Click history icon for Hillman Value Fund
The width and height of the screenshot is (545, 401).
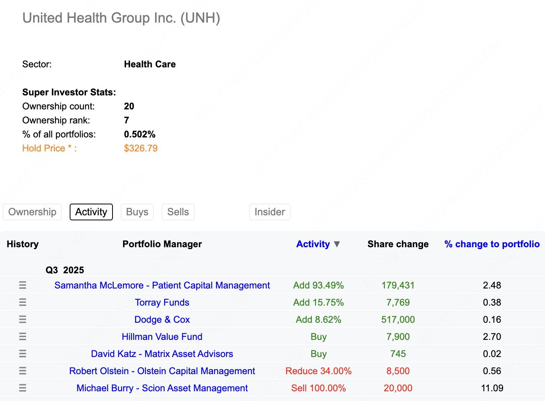(x=23, y=337)
